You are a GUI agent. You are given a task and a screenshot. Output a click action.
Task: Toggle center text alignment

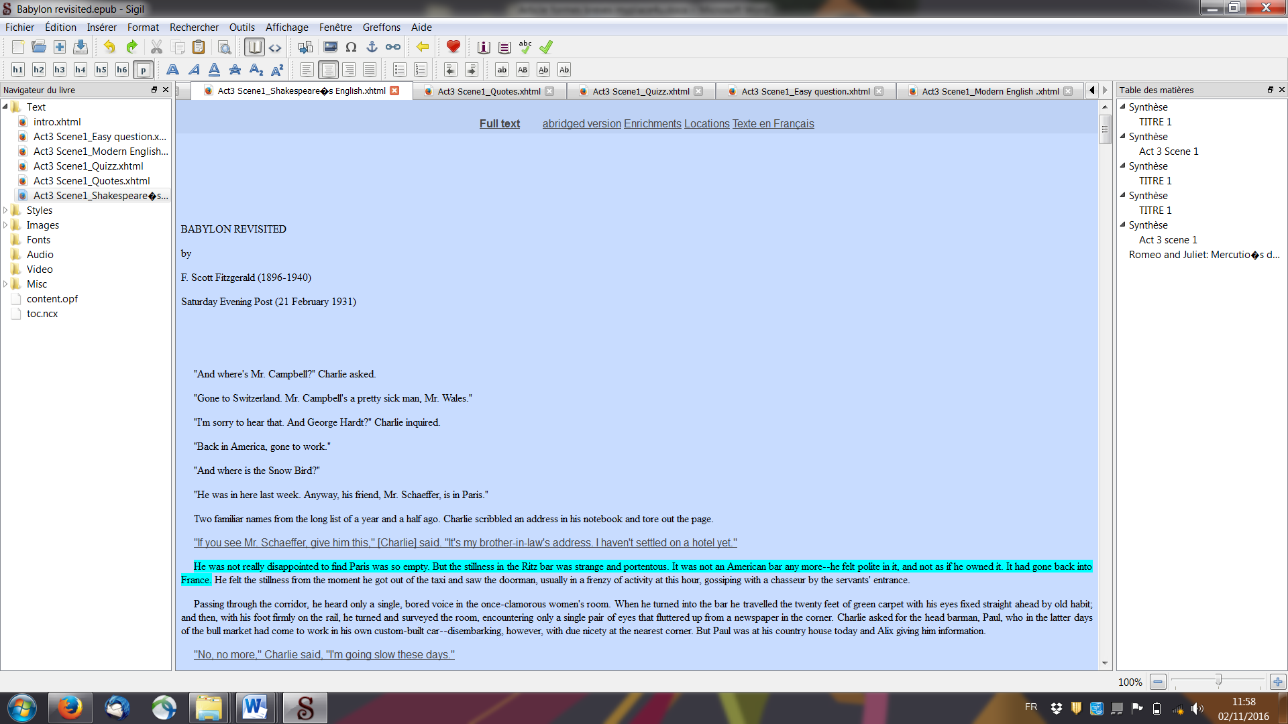pyautogui.click(x=328, y=70)
